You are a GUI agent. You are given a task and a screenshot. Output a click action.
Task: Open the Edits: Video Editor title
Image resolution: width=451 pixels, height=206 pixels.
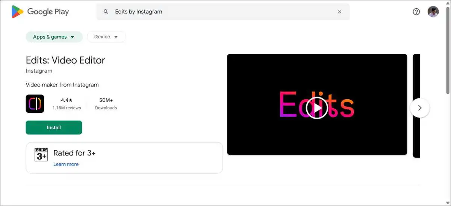point(65,60)
